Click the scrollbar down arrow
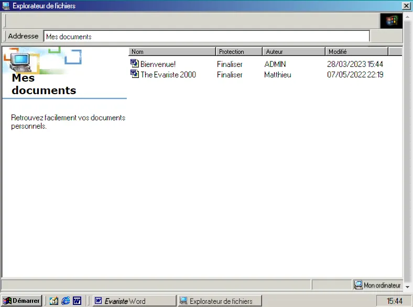This screenshot has height=307, width=413. click(407, 287)
